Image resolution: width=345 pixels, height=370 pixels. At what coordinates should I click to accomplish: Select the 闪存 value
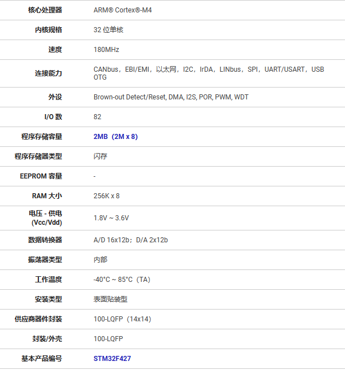pyautogui.click(x=100, y=156)
